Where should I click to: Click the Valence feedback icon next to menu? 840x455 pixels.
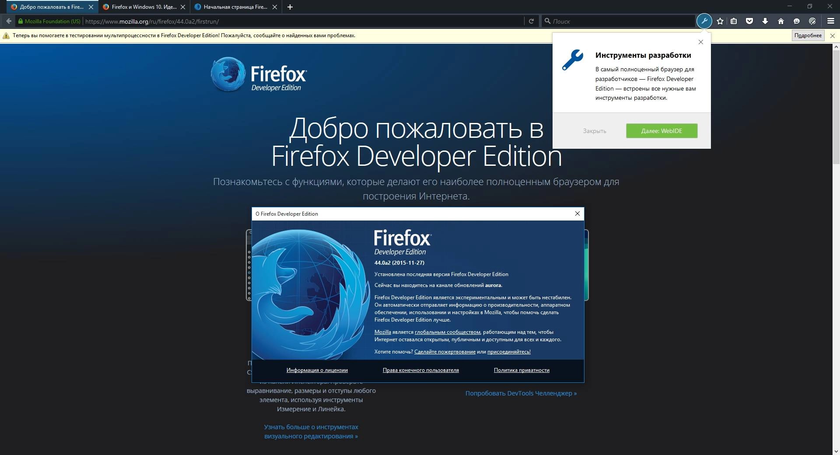(x=812, y=21)
